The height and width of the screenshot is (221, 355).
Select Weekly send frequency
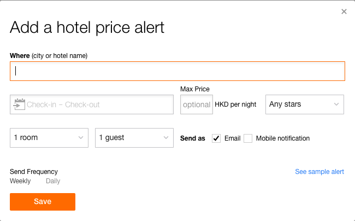pyautogui.click(x=20, y=181)
